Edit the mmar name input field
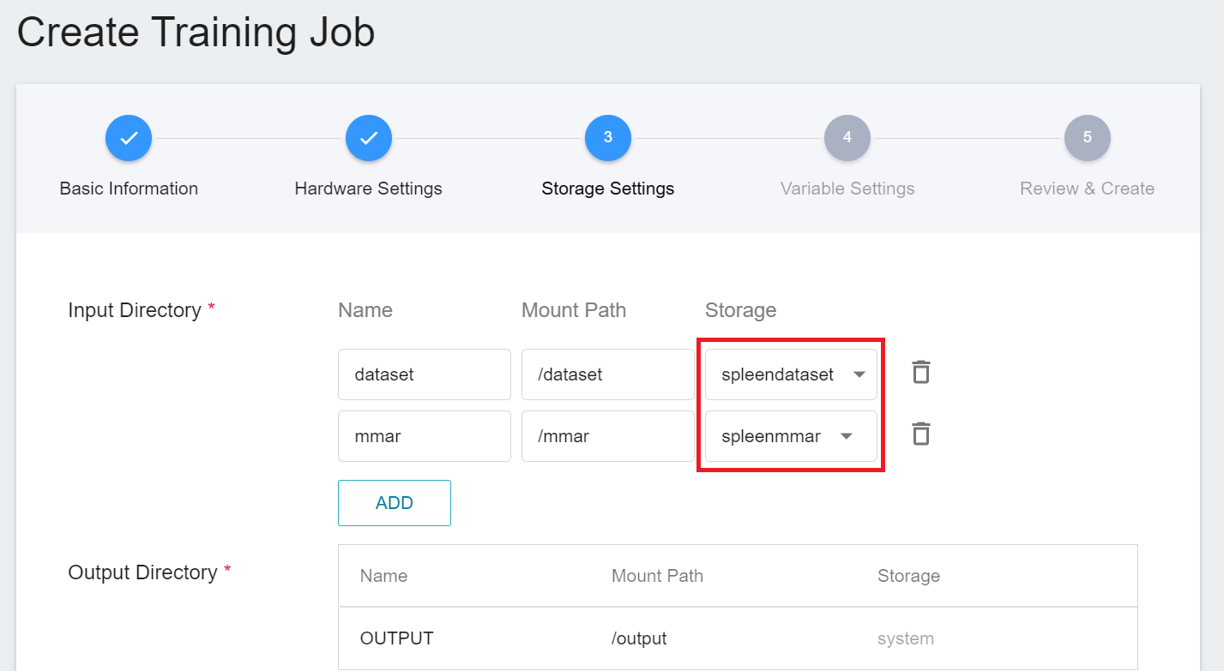The width and height of the screenshot is (1224, 671). coord(424,436)
